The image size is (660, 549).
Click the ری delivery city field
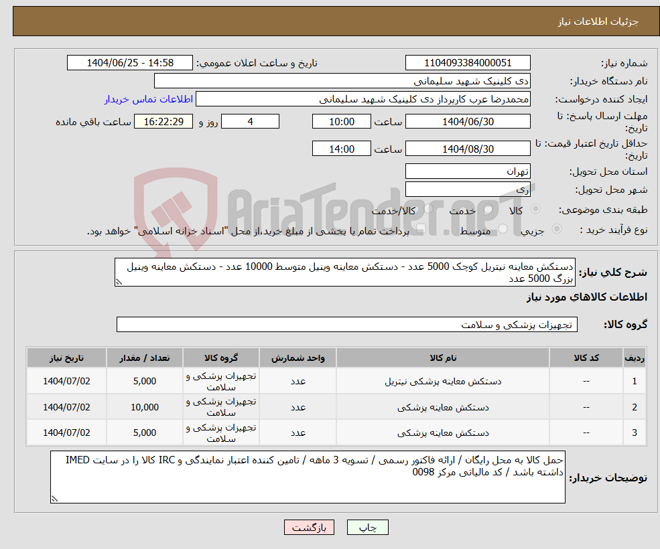pos(468,189)
